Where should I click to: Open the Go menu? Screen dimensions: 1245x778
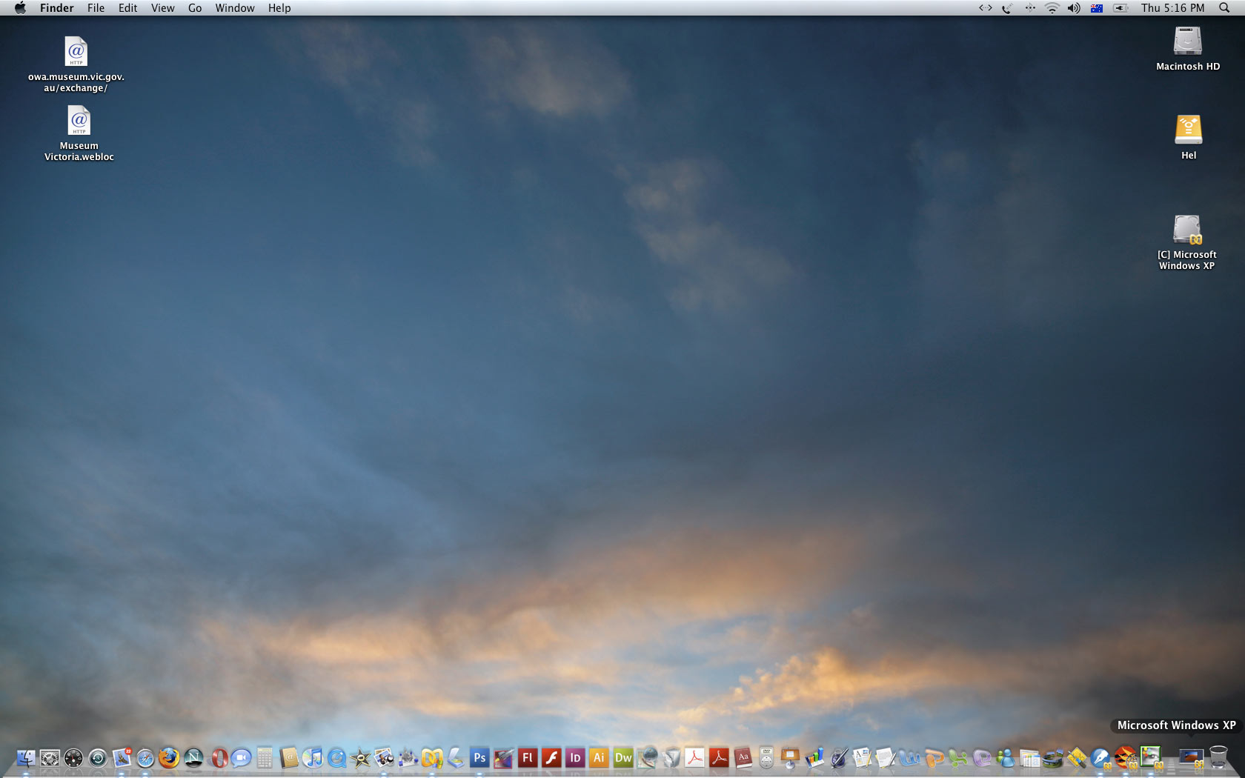(x=195, y=8)
